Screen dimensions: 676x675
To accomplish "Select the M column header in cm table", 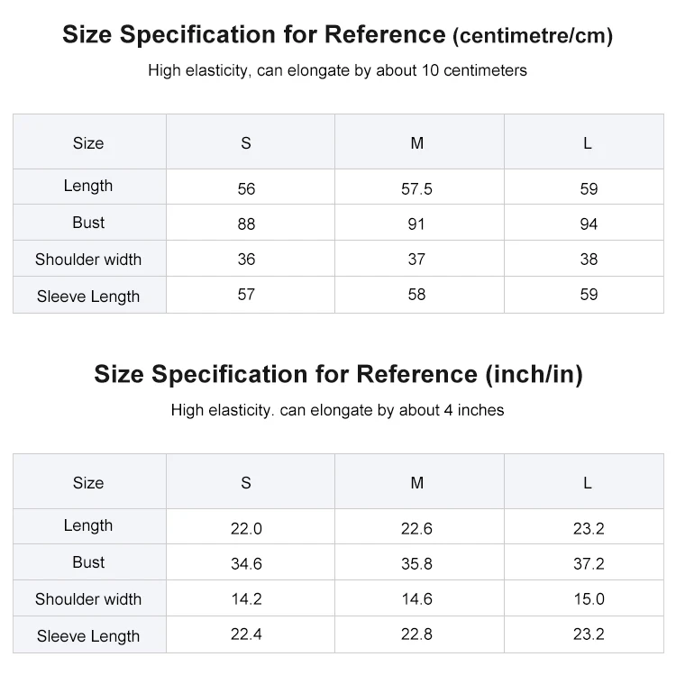I will pyautogui.click(x=419, y=141).
